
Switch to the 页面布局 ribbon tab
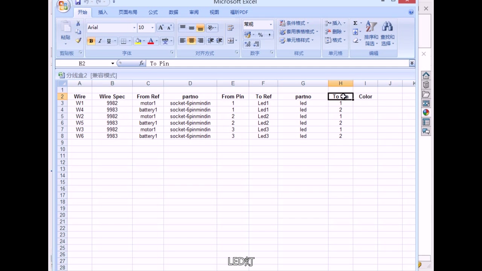point(128,12)
